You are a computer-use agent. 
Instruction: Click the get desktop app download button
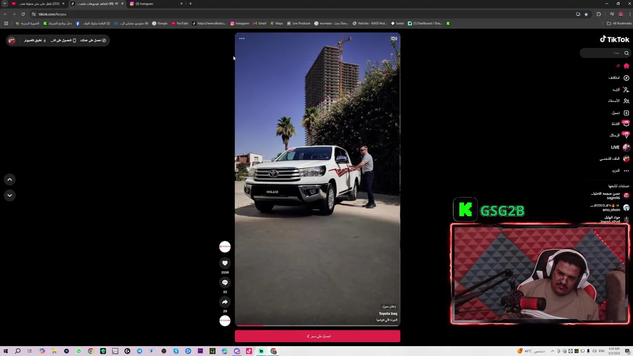coord(35,41)
